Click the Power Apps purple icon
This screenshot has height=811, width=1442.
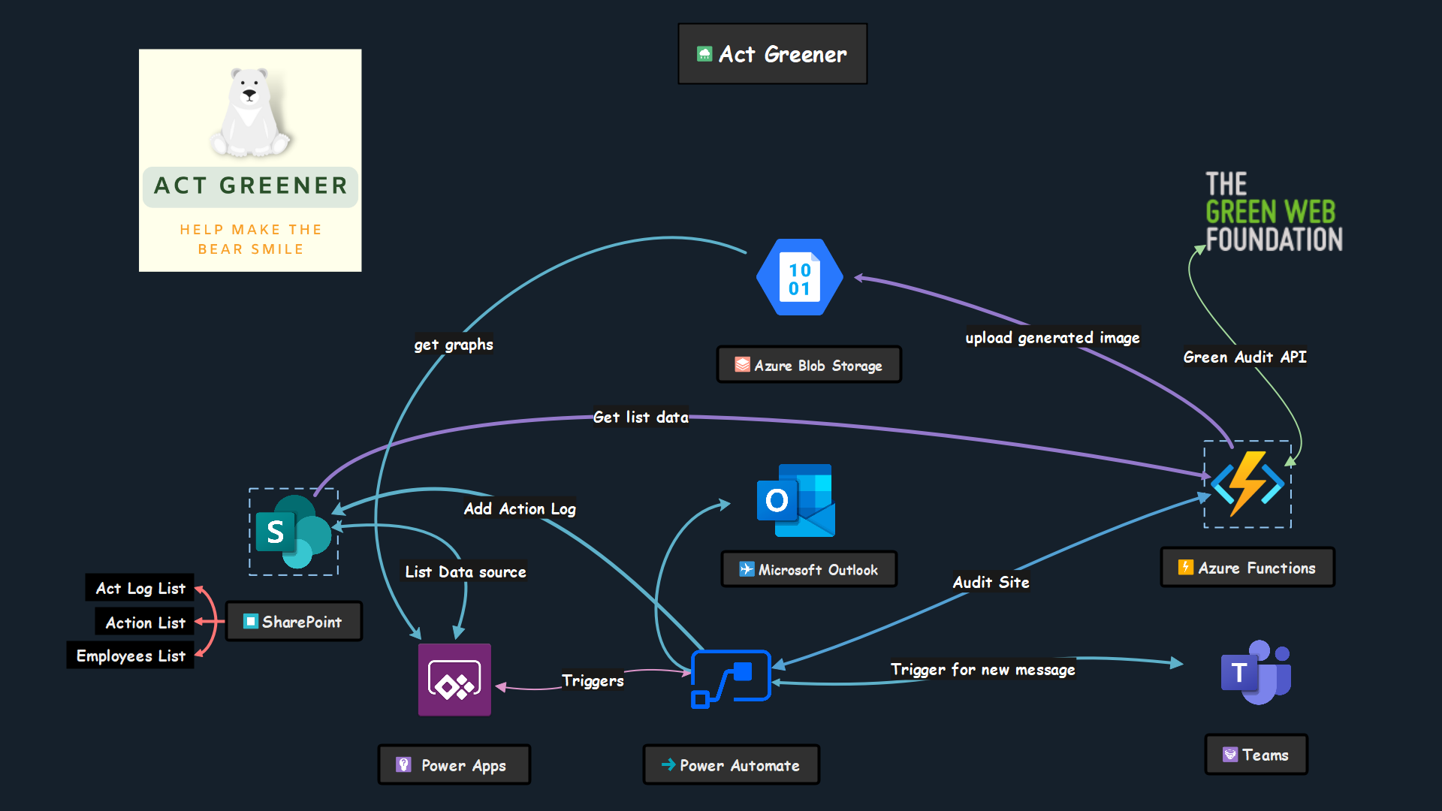pos(454,680)
